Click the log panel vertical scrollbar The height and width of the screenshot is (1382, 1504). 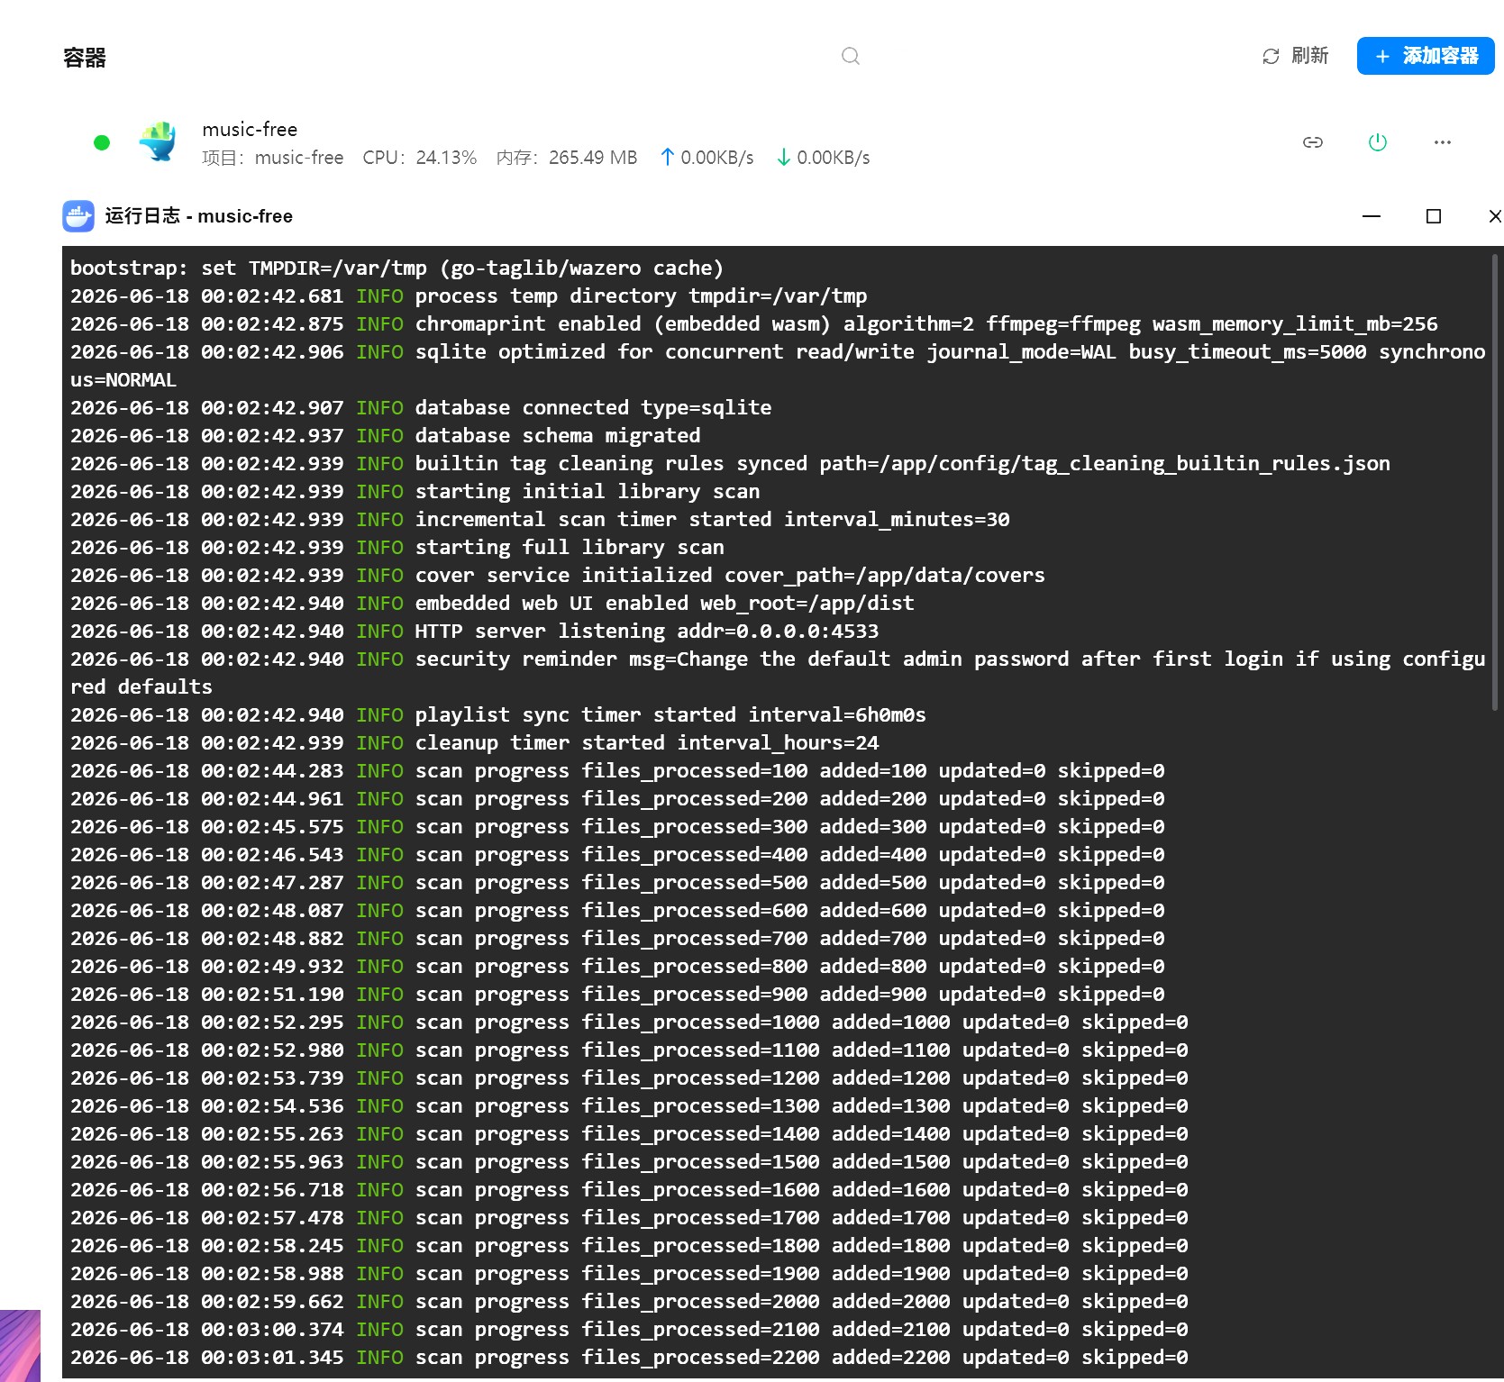pos(1497,482)
